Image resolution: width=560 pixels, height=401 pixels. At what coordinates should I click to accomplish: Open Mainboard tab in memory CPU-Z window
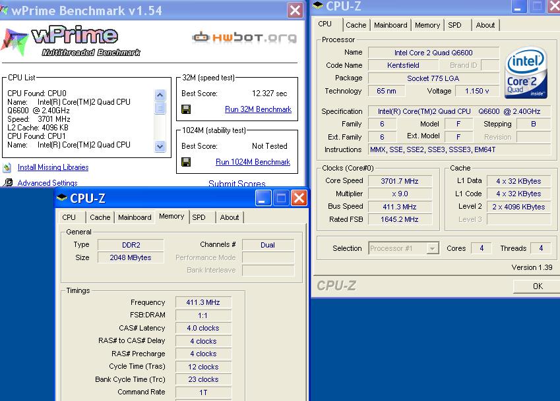coord(135,217)
